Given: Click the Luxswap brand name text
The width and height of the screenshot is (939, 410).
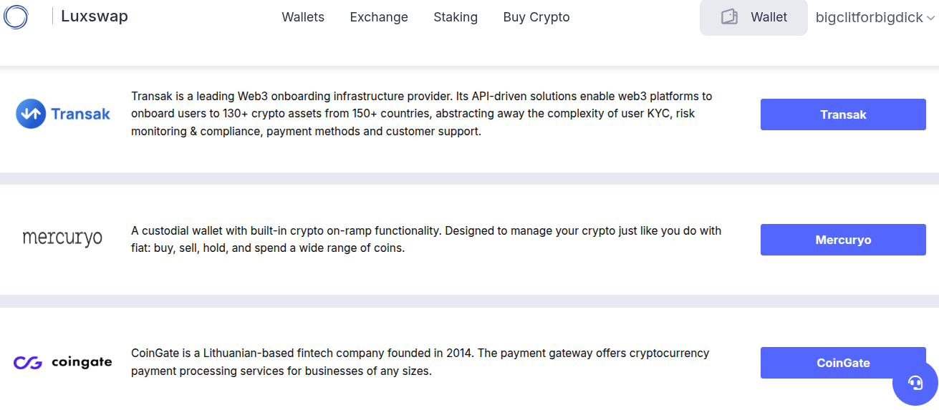Looking at the screenshot, I should [94, 16].
